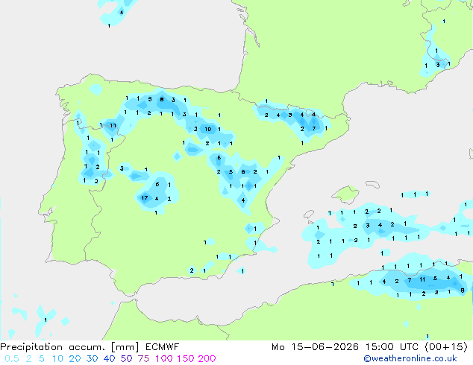Select the 150 legend value
The image size is (473, 365).
[186, 359]
